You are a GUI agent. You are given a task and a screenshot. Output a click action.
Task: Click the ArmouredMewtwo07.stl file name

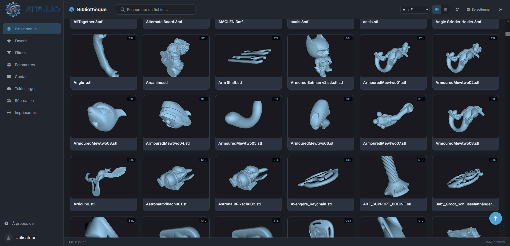385,143
